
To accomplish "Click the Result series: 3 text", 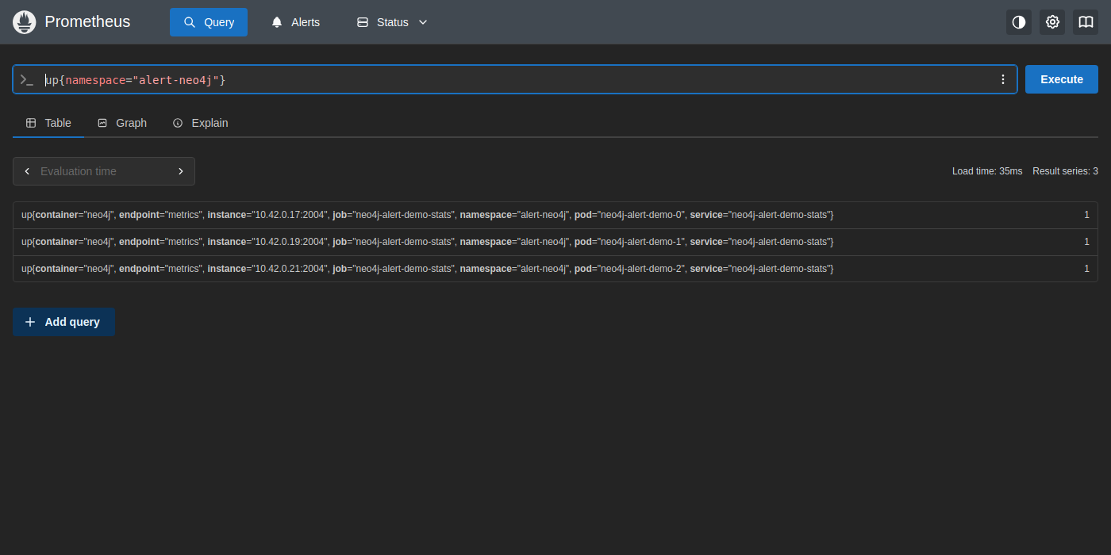I will [x=1065, y=171].
